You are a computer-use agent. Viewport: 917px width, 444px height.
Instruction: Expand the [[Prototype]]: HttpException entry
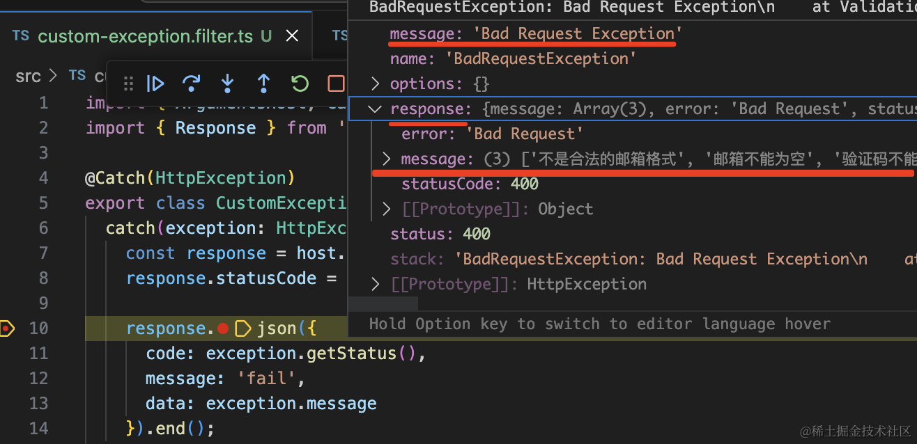coord(376,285)
